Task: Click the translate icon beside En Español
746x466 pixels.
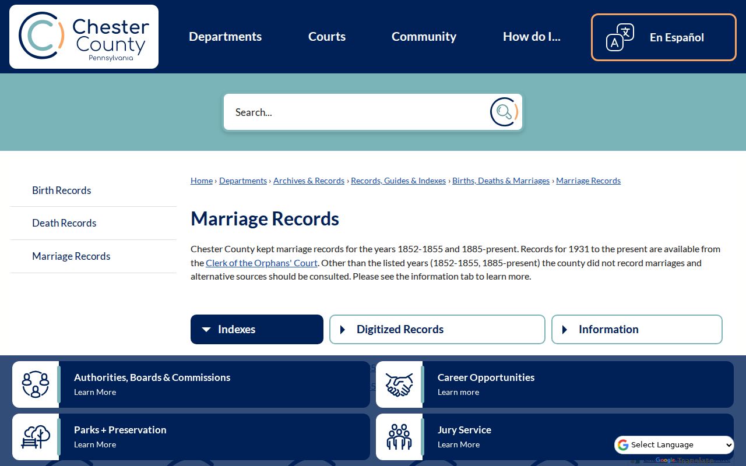Action: point(620,37)
